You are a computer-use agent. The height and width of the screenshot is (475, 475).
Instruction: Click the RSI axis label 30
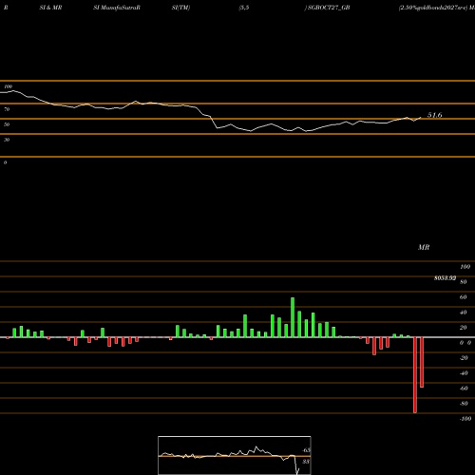pyautogui.click(x=7, y=140)
